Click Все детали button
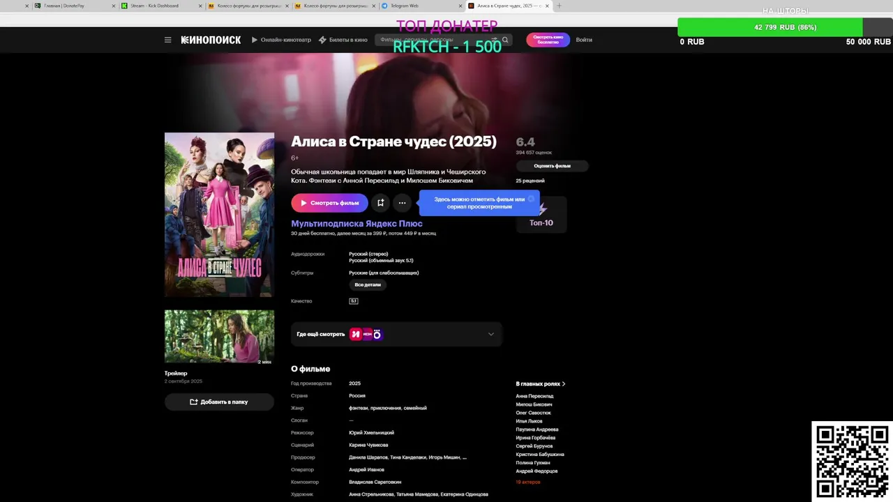Image resolution: width=893 pixels, height=502 pixels. pyautogui.click(x=368, y=284)
